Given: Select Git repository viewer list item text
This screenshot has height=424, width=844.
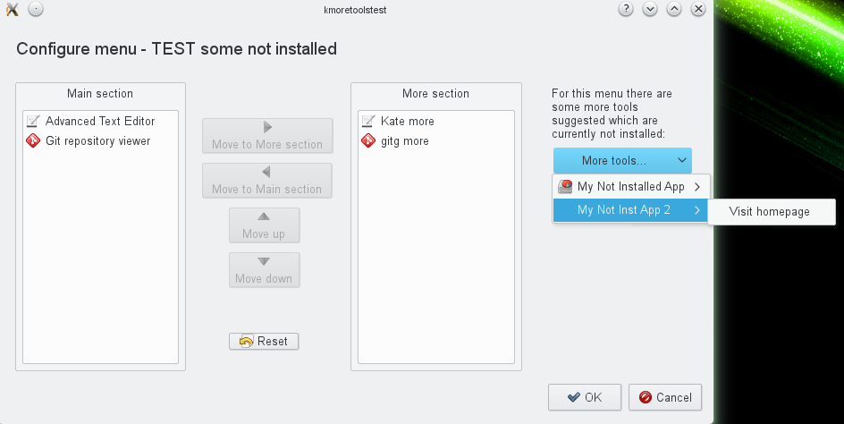Looking at the screenshot, I should pos(98,141).
